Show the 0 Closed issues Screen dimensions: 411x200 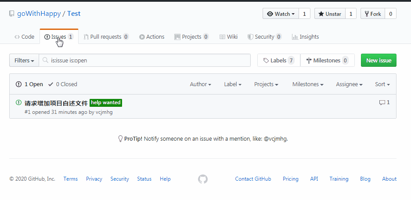coord(63,84)
